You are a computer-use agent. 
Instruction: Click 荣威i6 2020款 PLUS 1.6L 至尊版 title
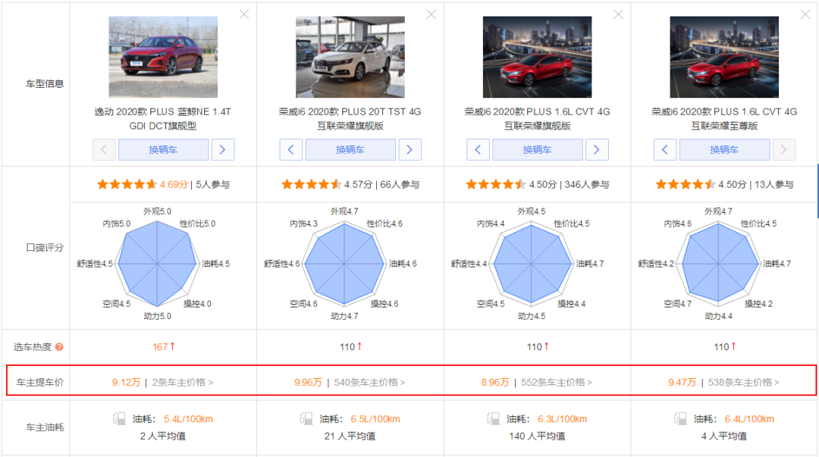(724, 118)
